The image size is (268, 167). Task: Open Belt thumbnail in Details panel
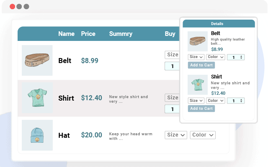click(198, 41)
